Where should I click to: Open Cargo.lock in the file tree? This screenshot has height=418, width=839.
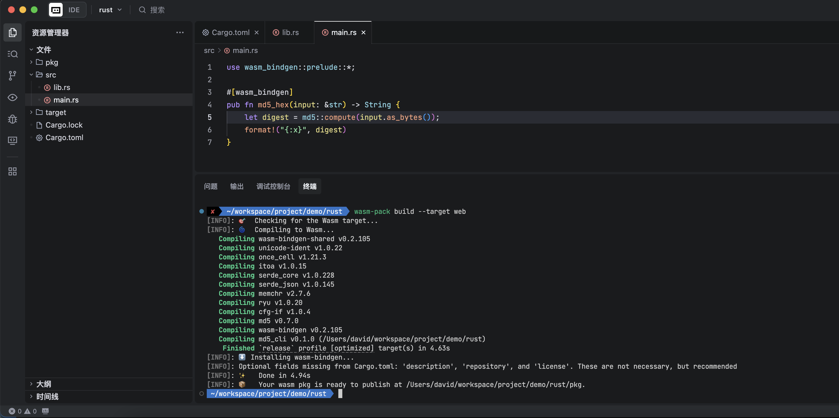(64, 125)
